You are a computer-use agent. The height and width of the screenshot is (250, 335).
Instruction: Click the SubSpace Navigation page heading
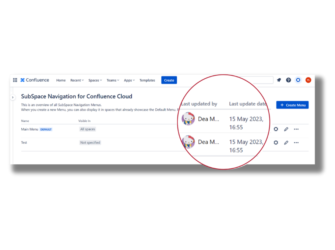click(x=77, y=96)
